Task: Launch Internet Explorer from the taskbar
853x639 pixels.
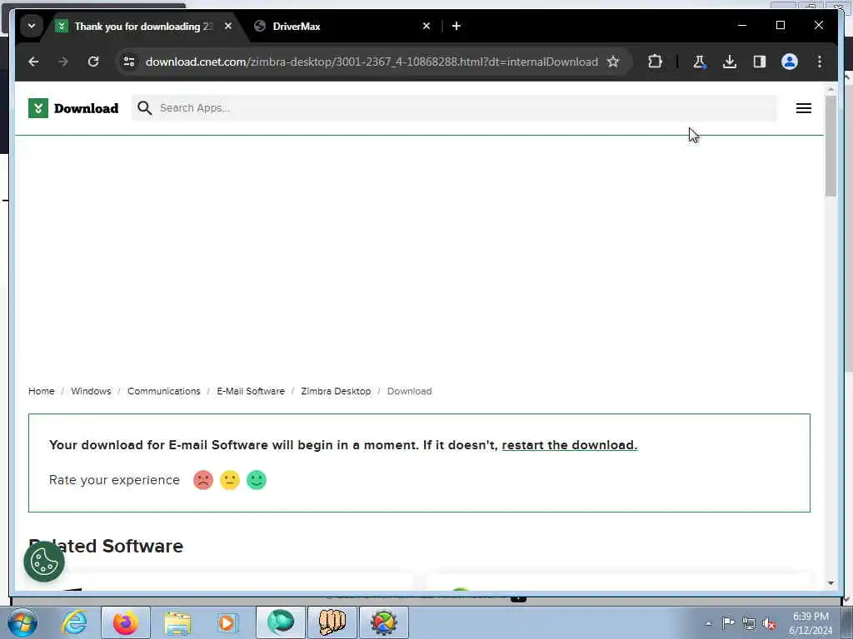Action: (x=74, y=622)
